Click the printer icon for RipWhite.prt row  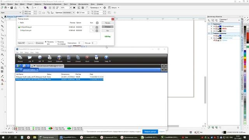pos(97,27)
